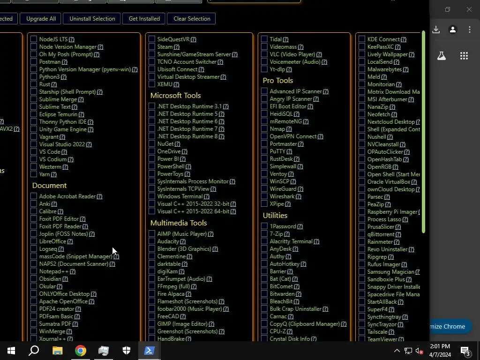Open the Chrome profile avatar icon
Image resolution: width=480 pixels, height=360 pixels.
(x=453, y=30)
